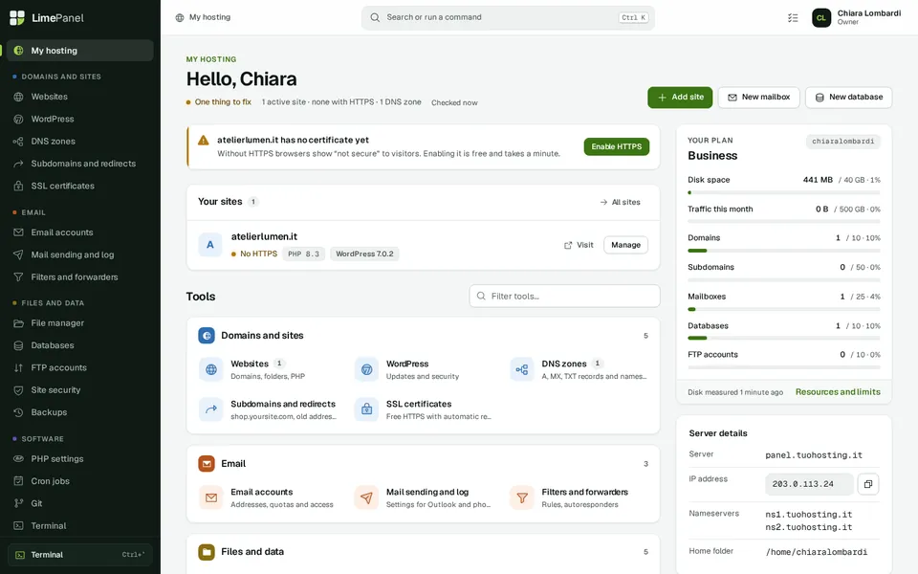918x574 pixels.
Task: Click the Websites tool globe icon
Action: (x=210, y=369)
